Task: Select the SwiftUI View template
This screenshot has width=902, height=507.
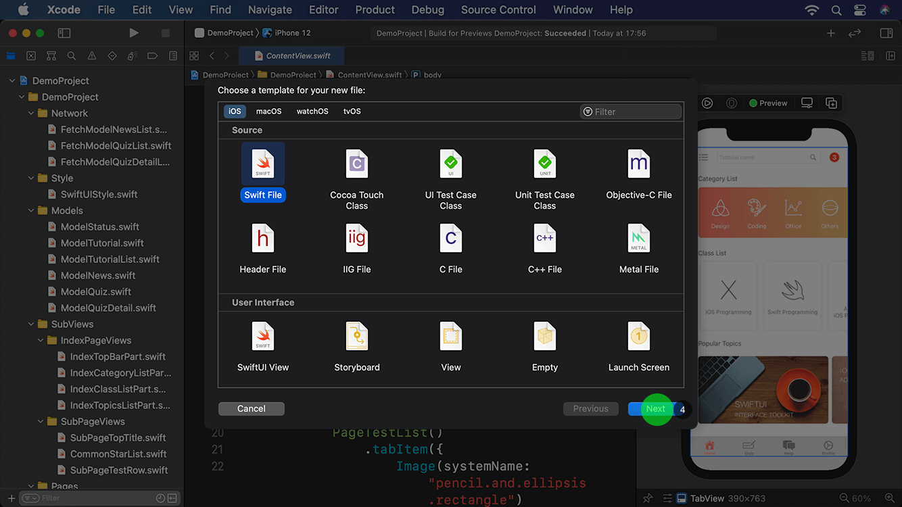Action: 263,347
